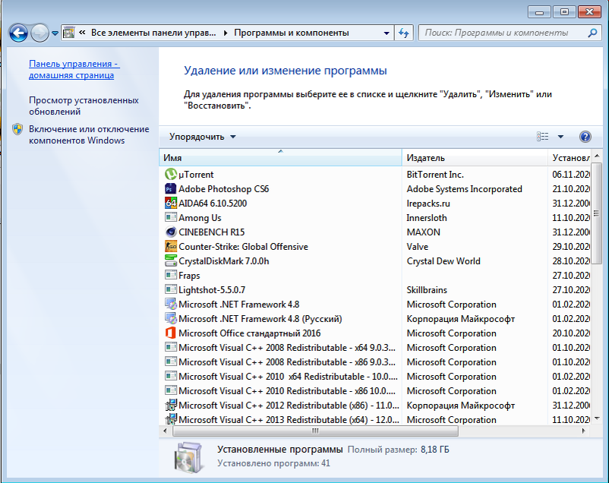Click the Adobe Photoshop CS6 icon
609x483 pixels.
(171, 189)
